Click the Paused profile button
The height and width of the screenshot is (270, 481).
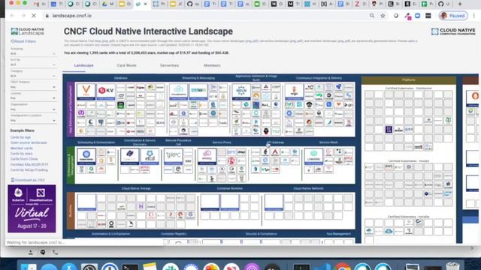453,16
